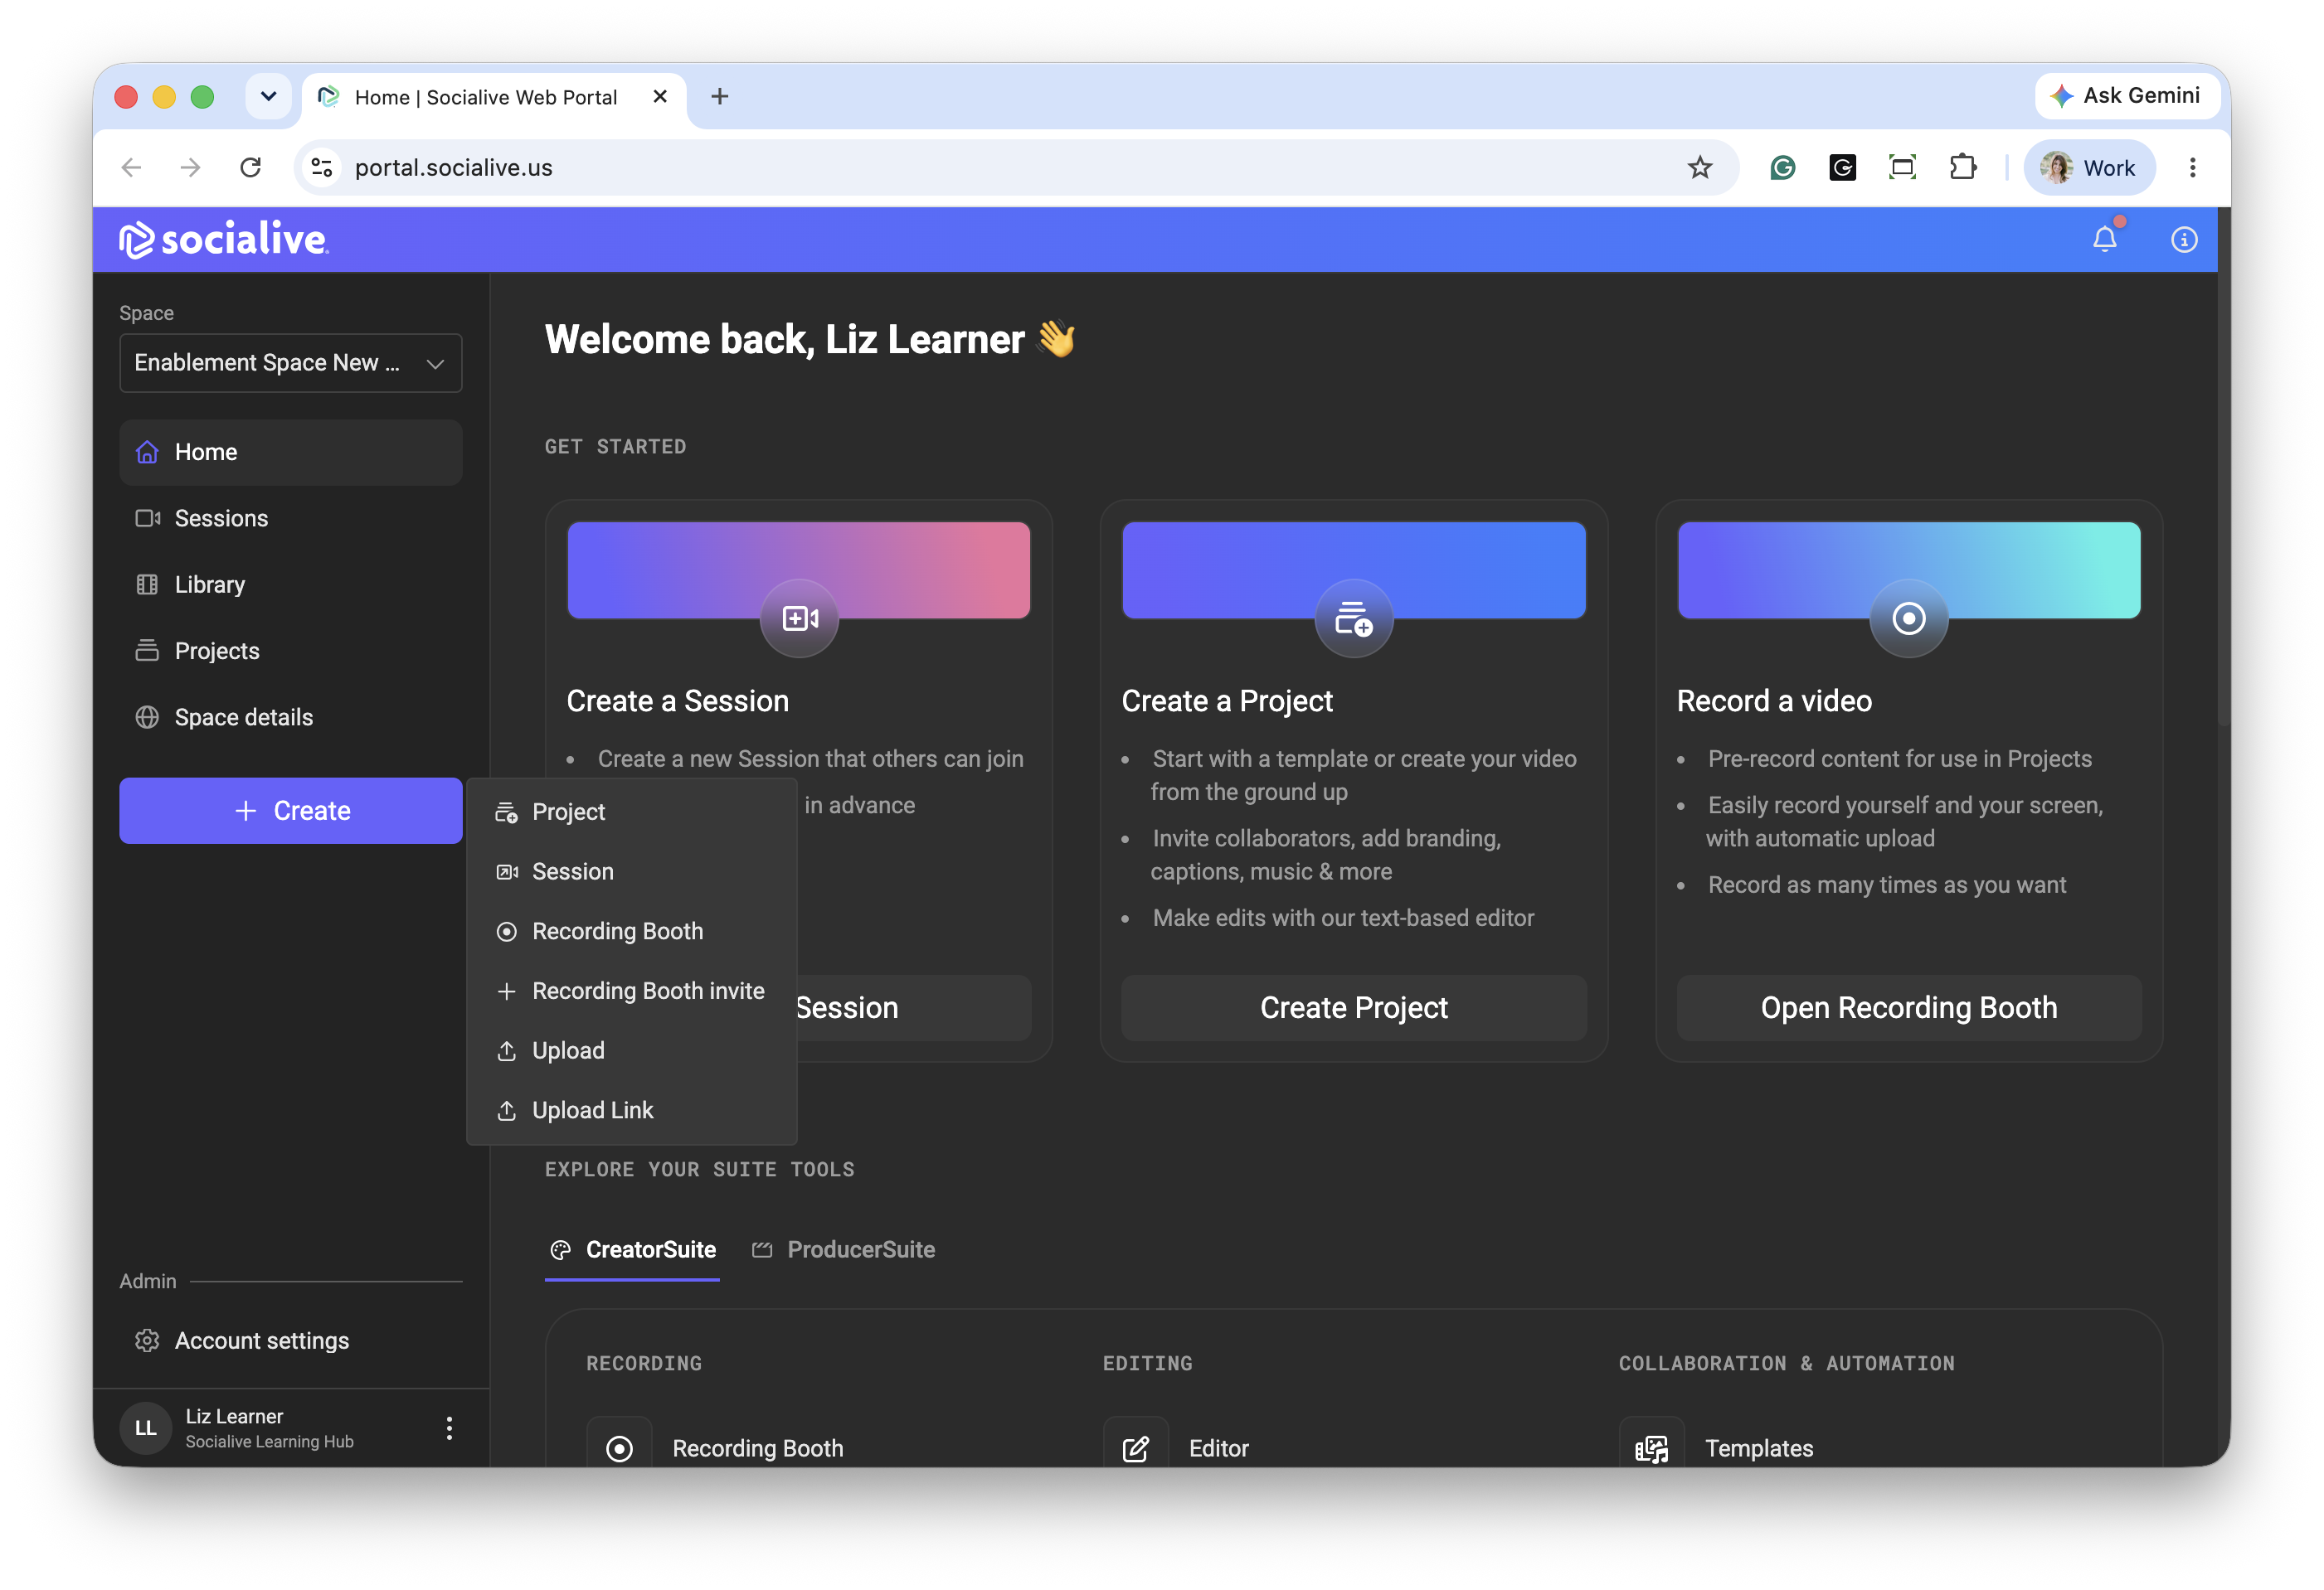Open Sessions in the sidebar
Image resolution: width=2324 pixels, height=1590 pixels.
click(291, 517)
